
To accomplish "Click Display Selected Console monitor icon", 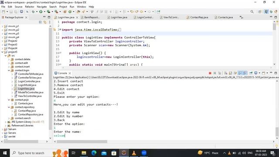I will pyautogui.click(x=256, y=73).
